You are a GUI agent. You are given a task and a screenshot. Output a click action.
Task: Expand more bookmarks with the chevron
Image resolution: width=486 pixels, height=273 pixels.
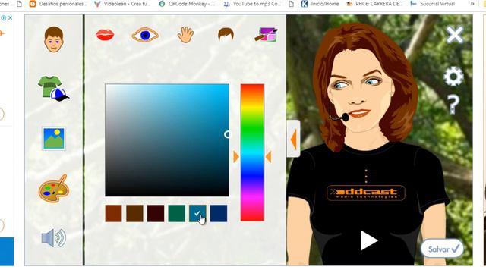[472, 4]
